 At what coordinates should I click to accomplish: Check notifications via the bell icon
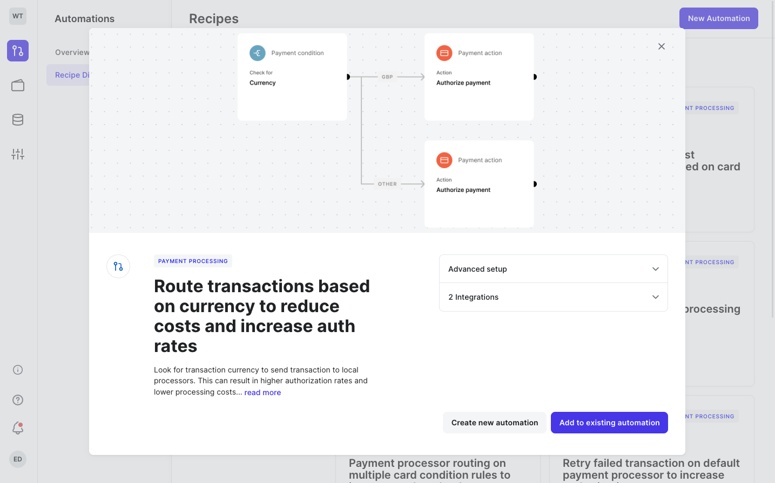click(x=17, y=427)
